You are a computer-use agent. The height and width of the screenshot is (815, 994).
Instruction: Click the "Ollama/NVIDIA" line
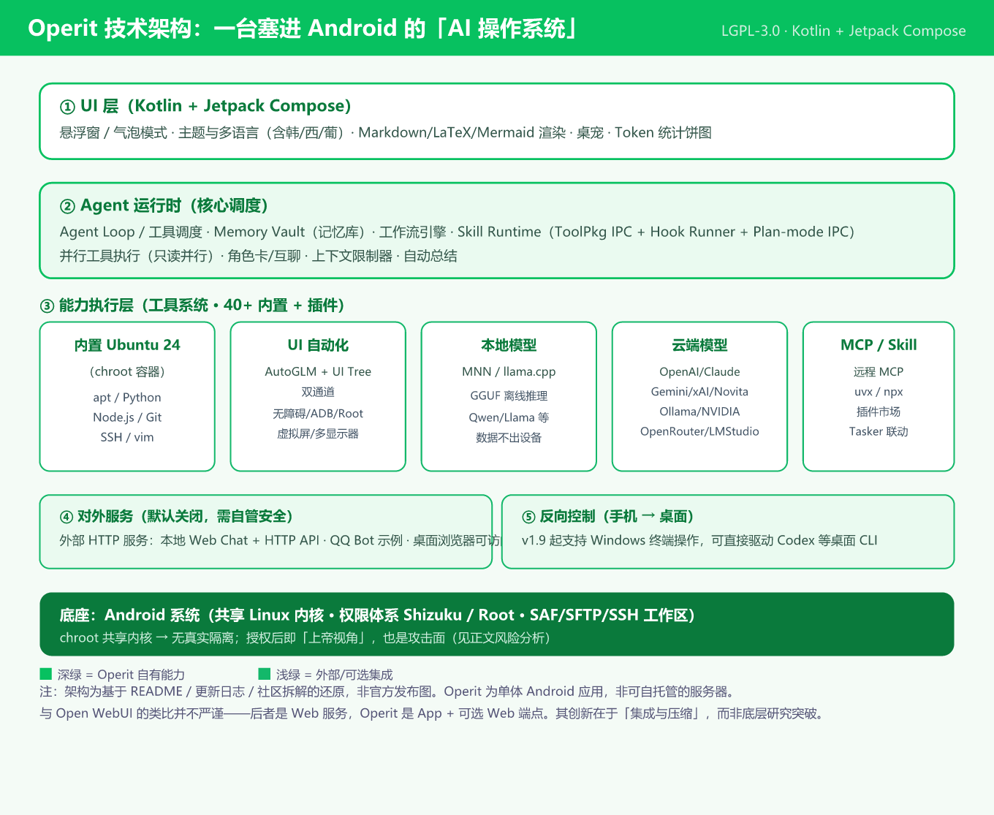point(699,412)
